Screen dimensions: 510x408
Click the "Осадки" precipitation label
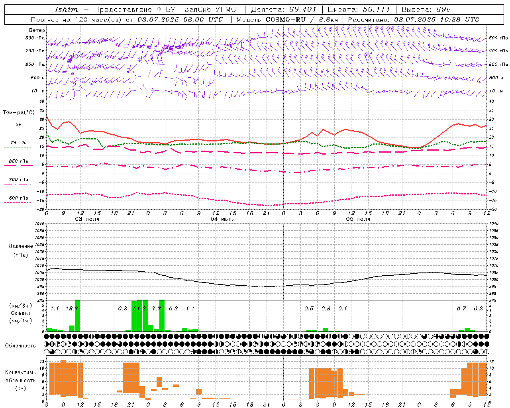(x=20, y=314)
